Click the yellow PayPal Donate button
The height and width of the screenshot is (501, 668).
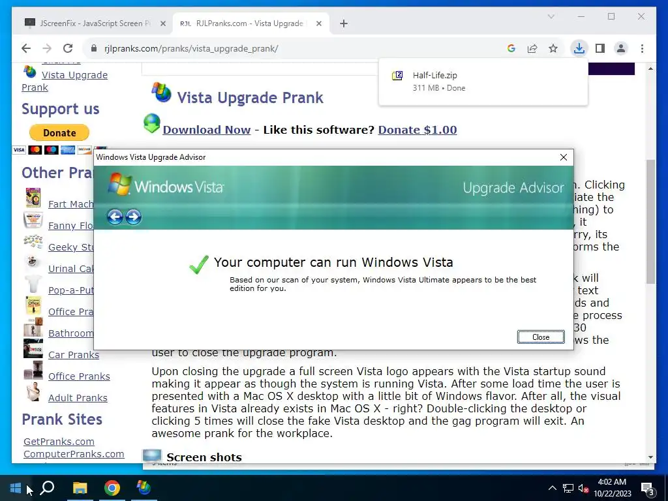click(x=59, y=132)
